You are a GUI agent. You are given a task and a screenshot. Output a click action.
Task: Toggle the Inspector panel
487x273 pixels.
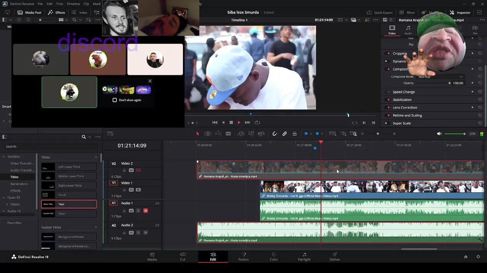click(460, 13)
